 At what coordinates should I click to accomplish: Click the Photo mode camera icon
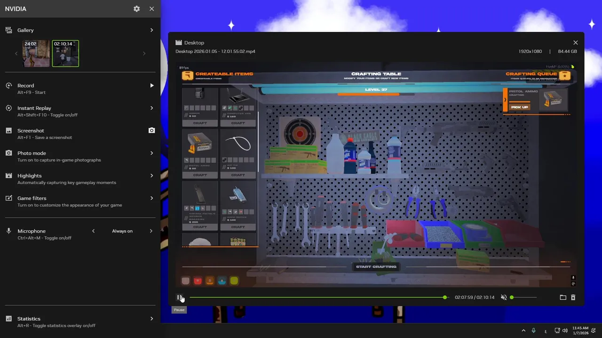tap(8, 153)
